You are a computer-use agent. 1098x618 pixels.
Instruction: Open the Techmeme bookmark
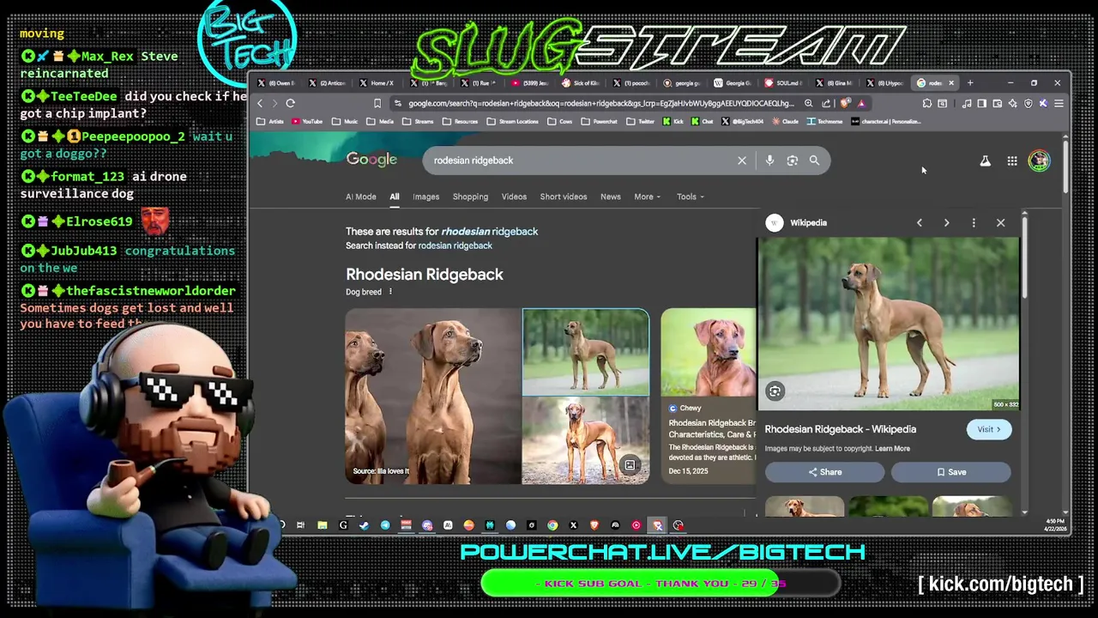click(824, 122)
